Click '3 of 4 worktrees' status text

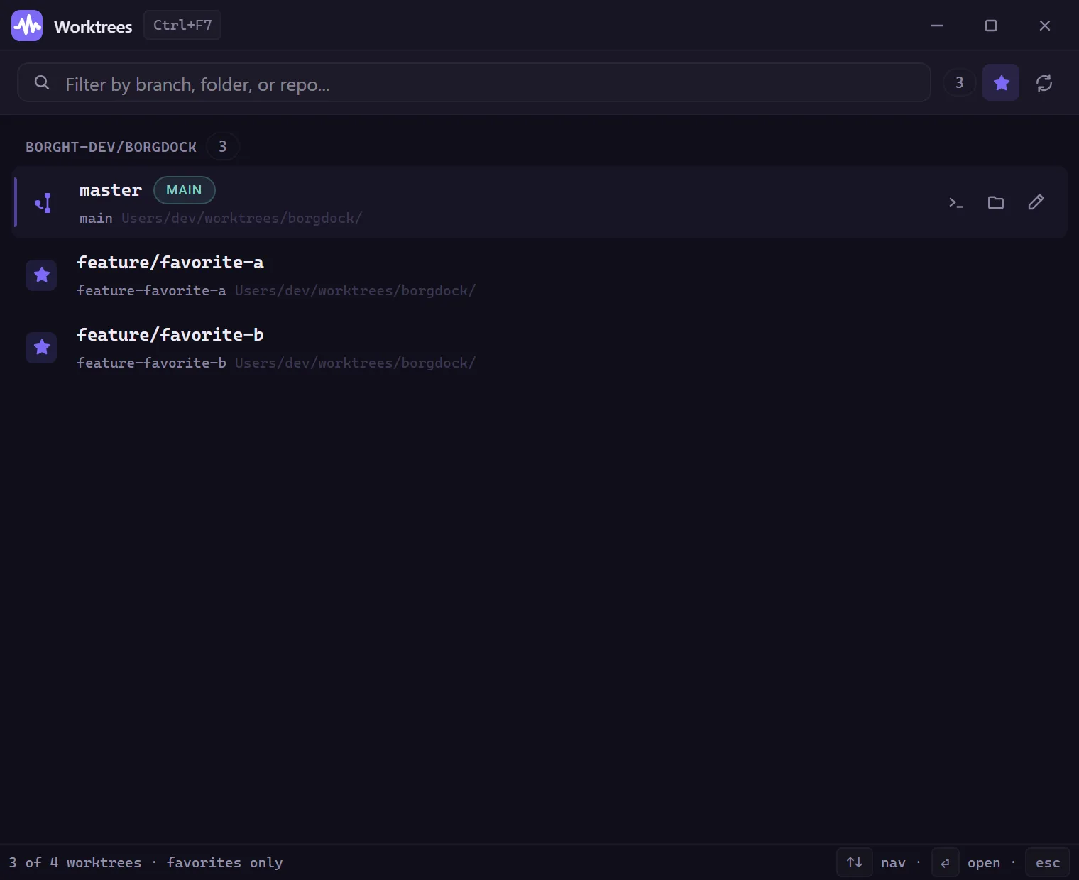[x=75, y=862]
